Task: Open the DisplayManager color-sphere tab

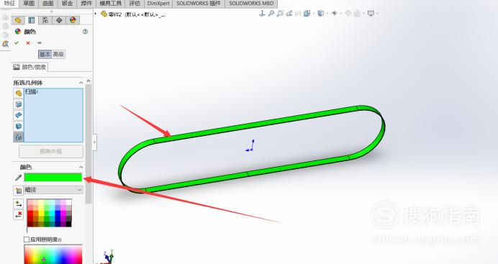Action: [x=73, y=20]
